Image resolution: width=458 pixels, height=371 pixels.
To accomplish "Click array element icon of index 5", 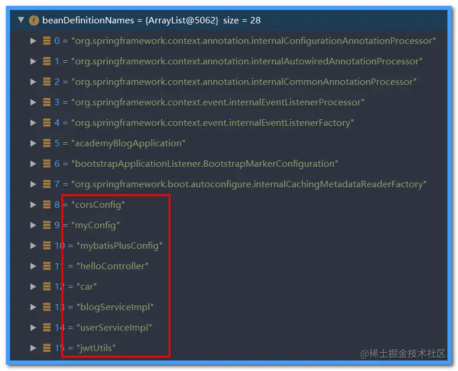I will coord(47,143).
